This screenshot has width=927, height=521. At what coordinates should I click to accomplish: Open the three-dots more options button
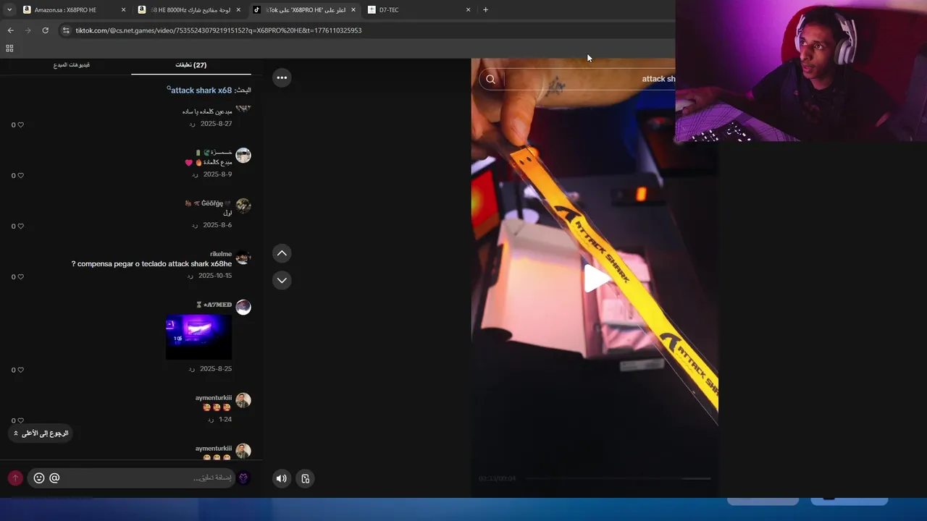tap(282, 77)
